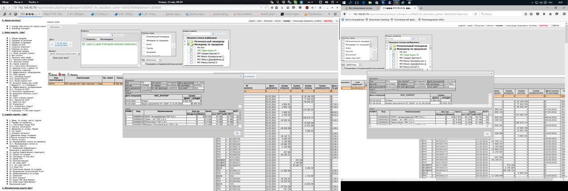Uncheck МП Лида Кудло М. in left window
Image resolution: width=568 pixels, height=191 pixels.
(x=191, y=50)
